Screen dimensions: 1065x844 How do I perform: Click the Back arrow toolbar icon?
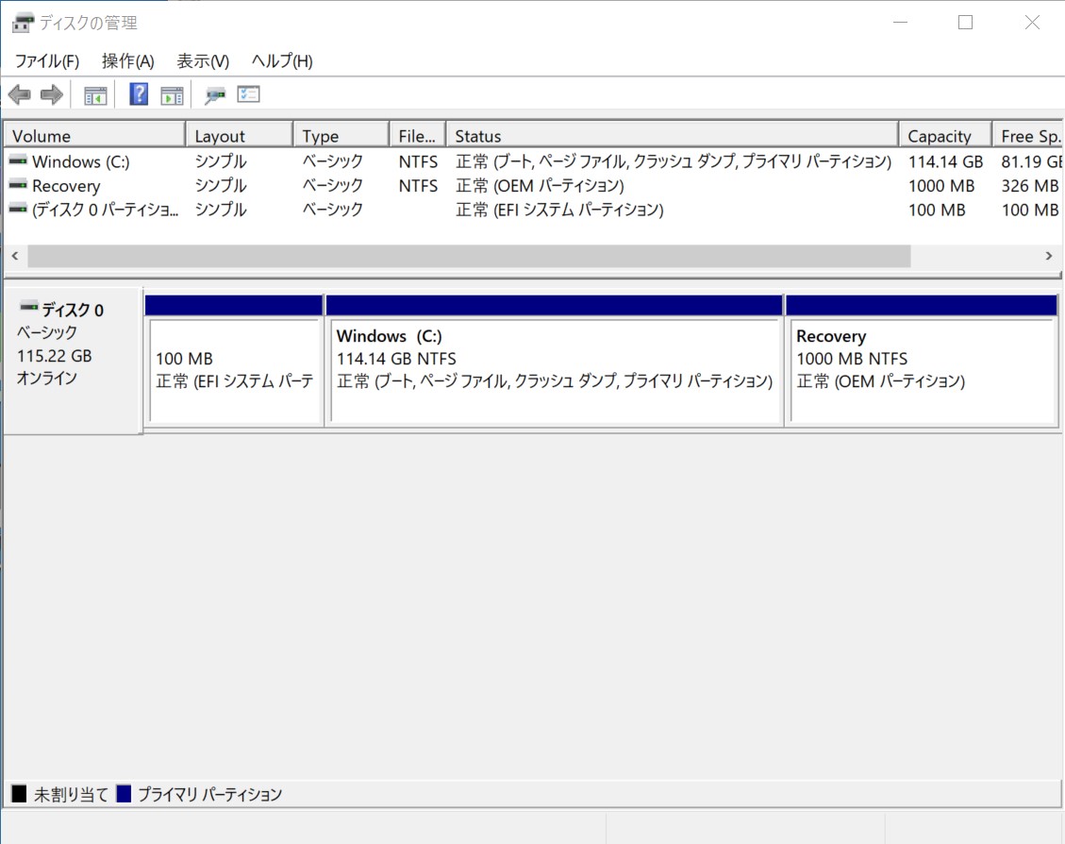(x=20, y=94)
